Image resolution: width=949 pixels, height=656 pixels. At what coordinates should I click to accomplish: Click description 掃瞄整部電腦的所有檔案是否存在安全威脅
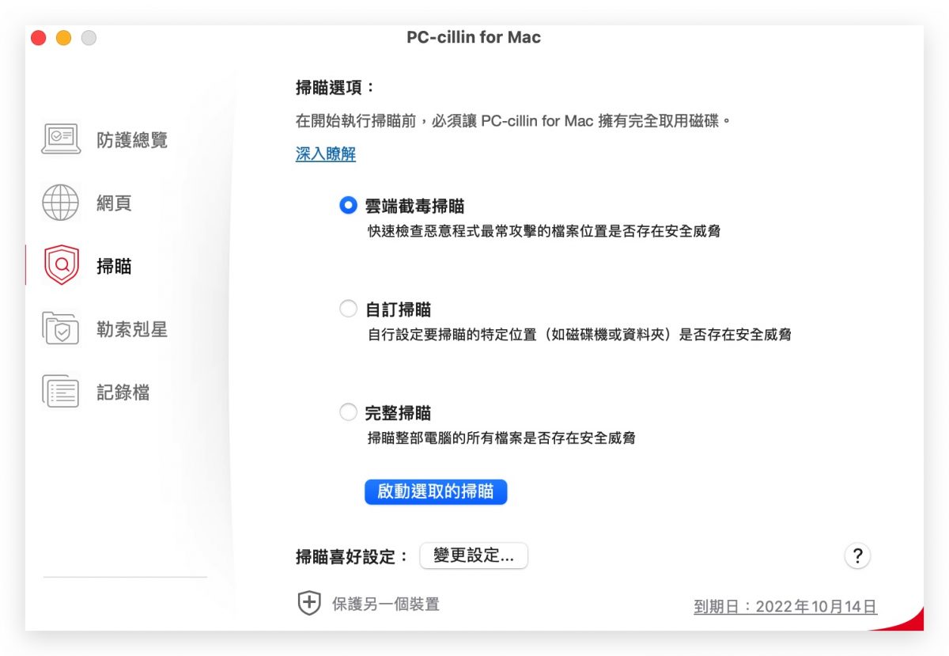501,438
